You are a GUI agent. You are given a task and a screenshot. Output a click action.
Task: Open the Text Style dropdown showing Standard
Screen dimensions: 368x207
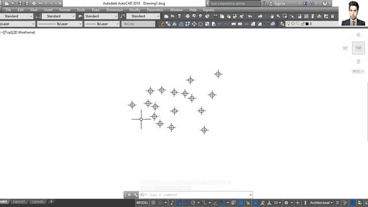pyautogui.click(x=17, y=16)
